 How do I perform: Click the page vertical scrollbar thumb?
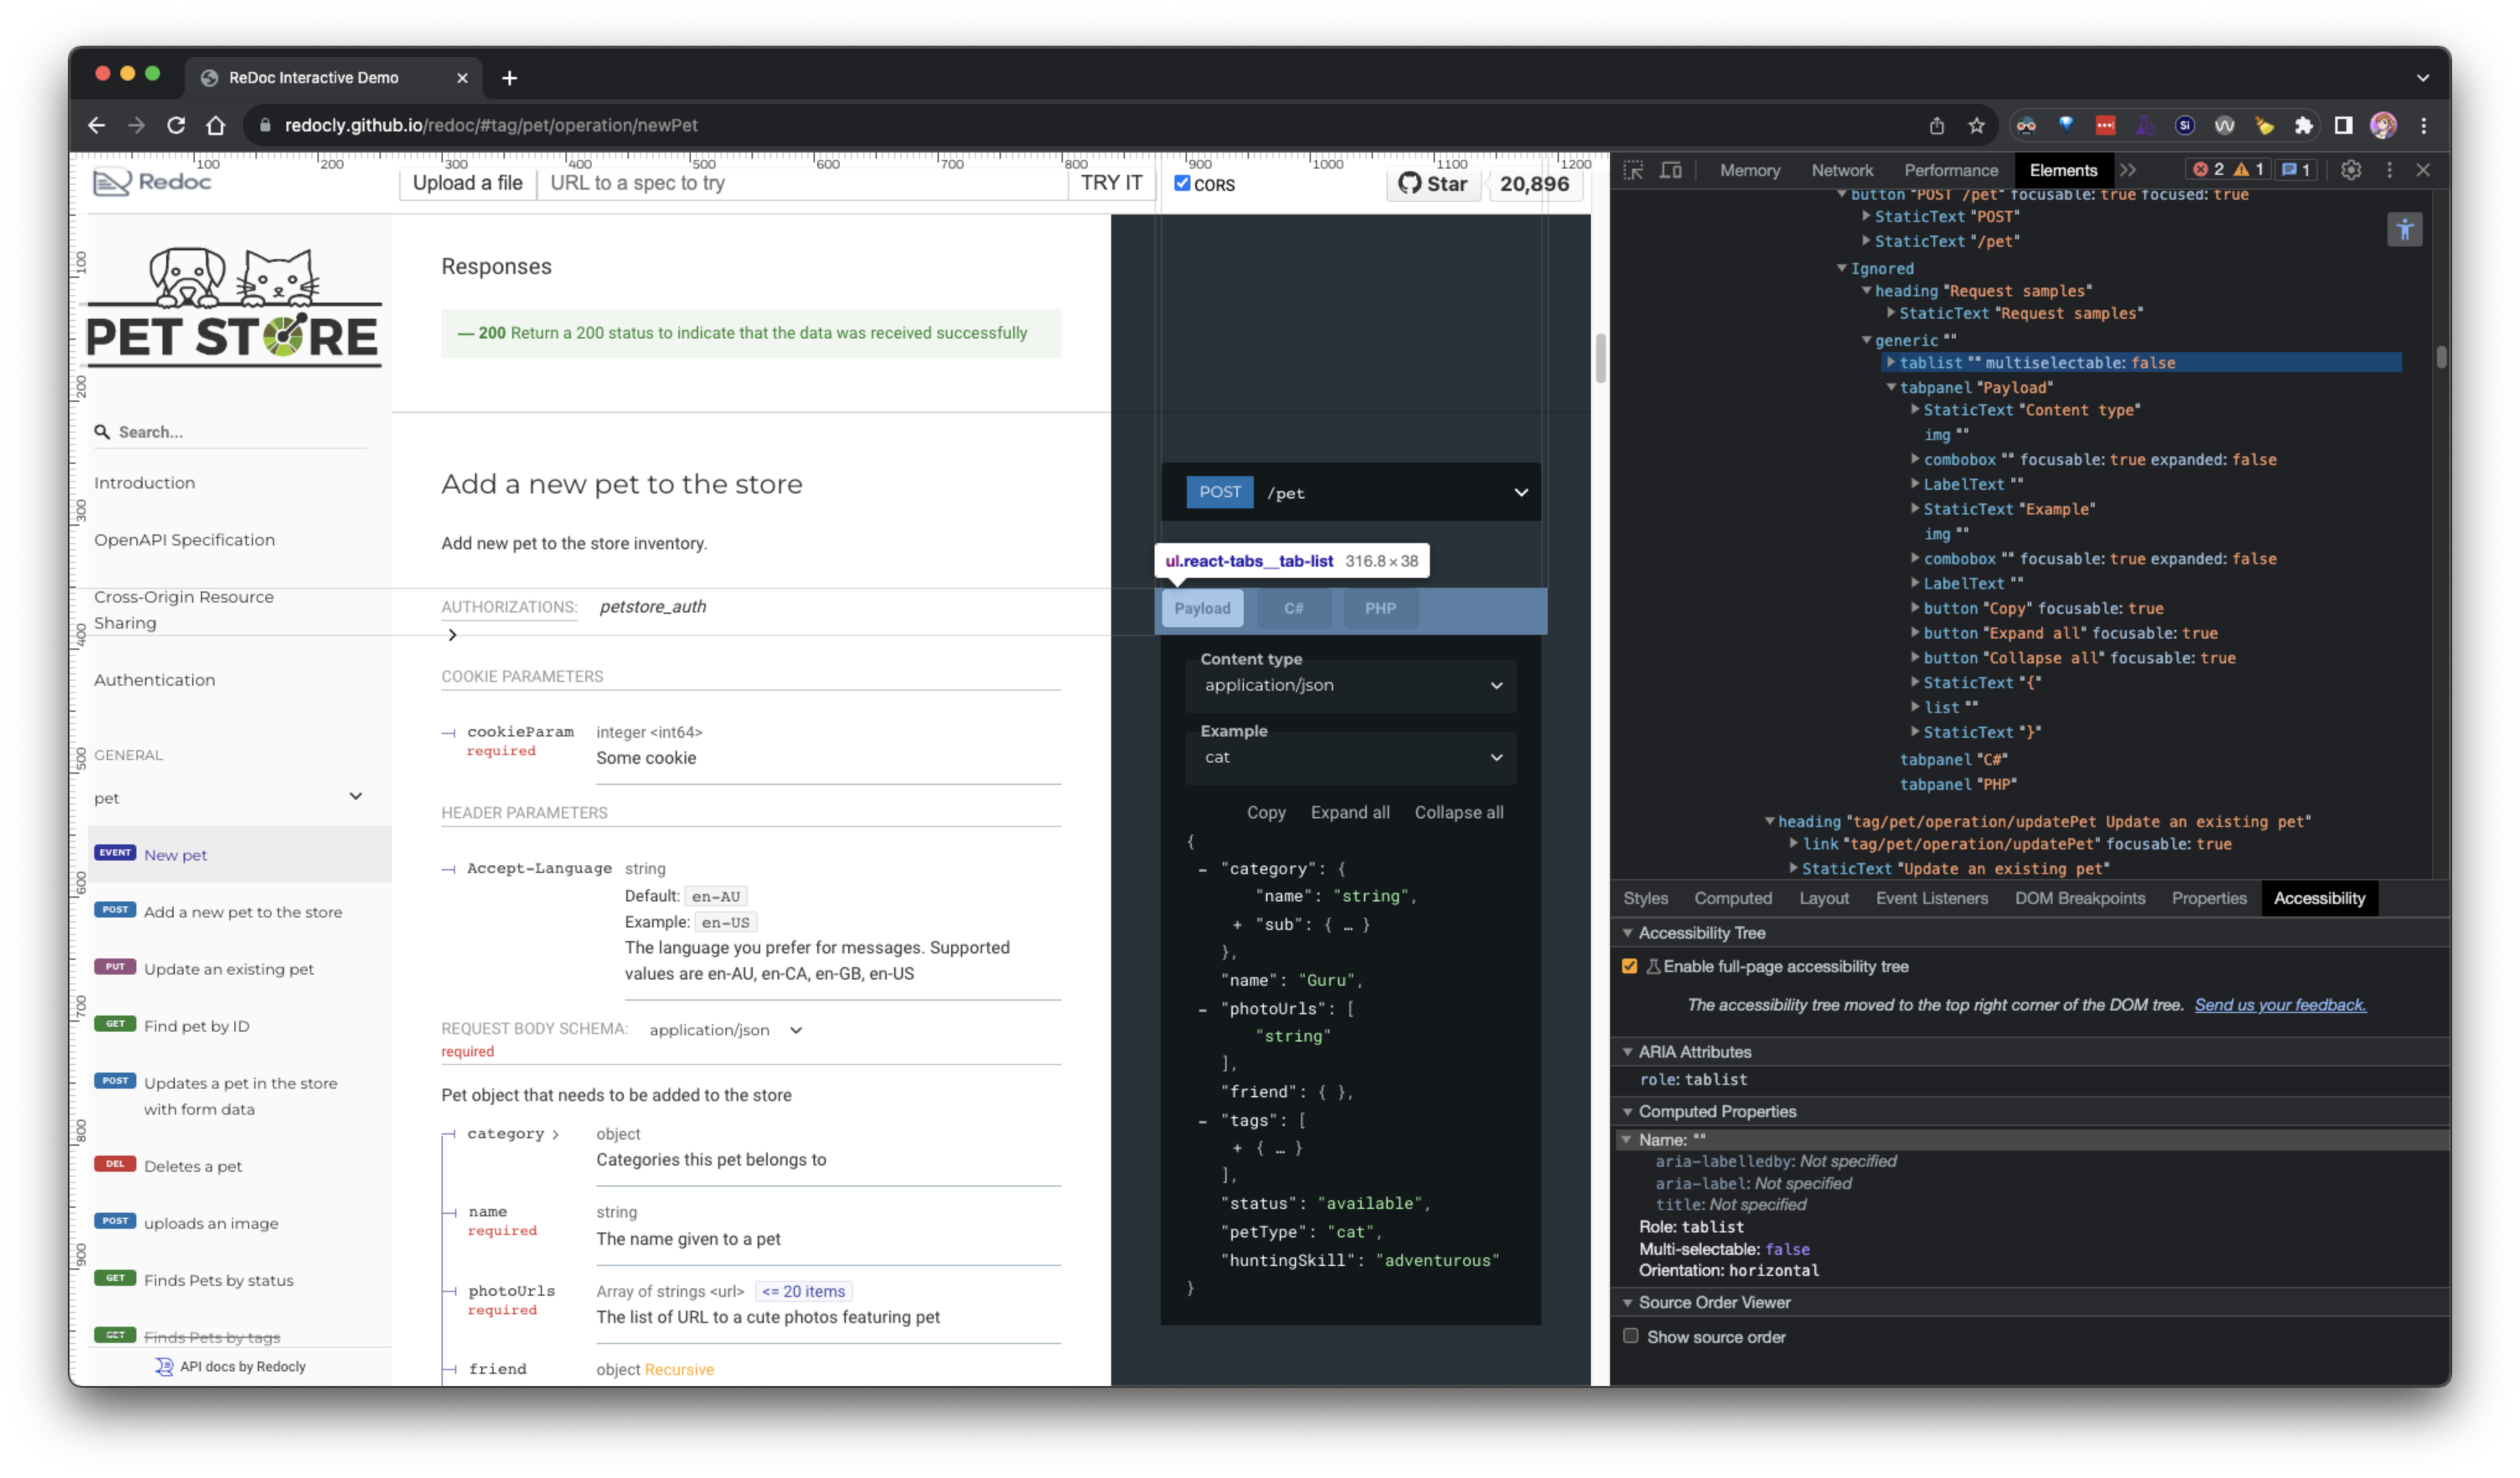(x=1600, y=357)
